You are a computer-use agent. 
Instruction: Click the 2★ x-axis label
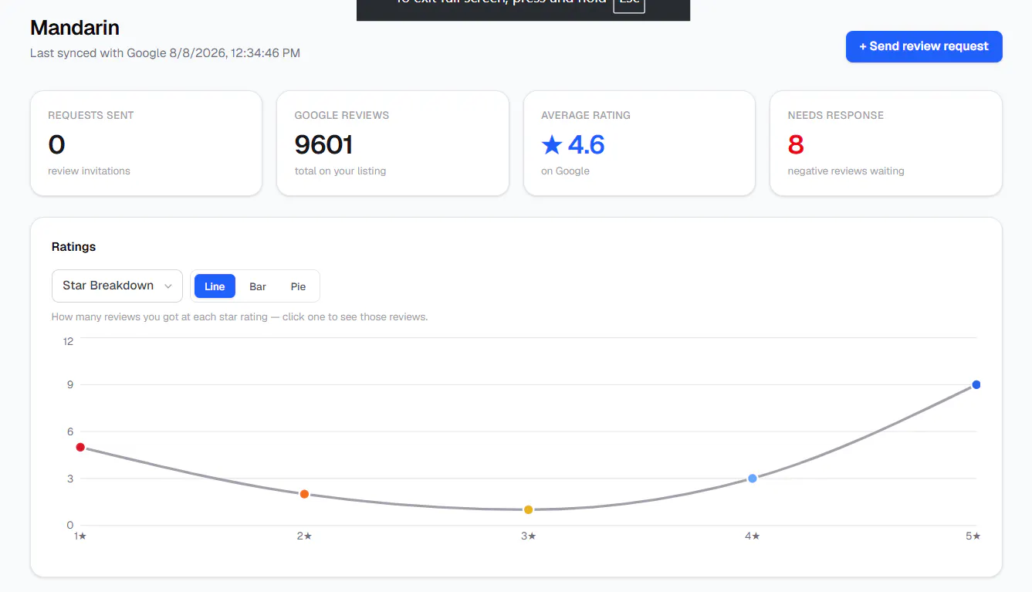click(x=304, y=536)
